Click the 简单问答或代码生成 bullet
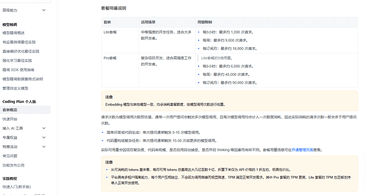This screenshot has height=195, width=366. 154,132
